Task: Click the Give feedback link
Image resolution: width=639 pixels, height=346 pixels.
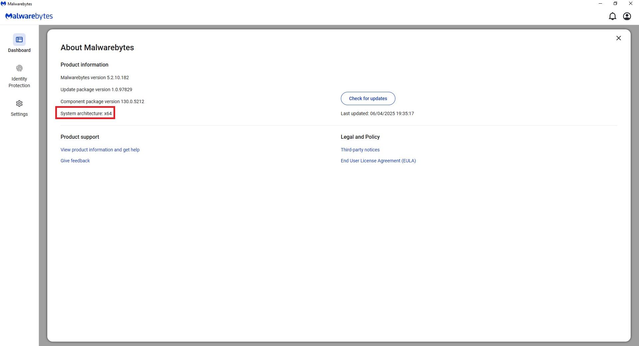Action: click(75, 161)
